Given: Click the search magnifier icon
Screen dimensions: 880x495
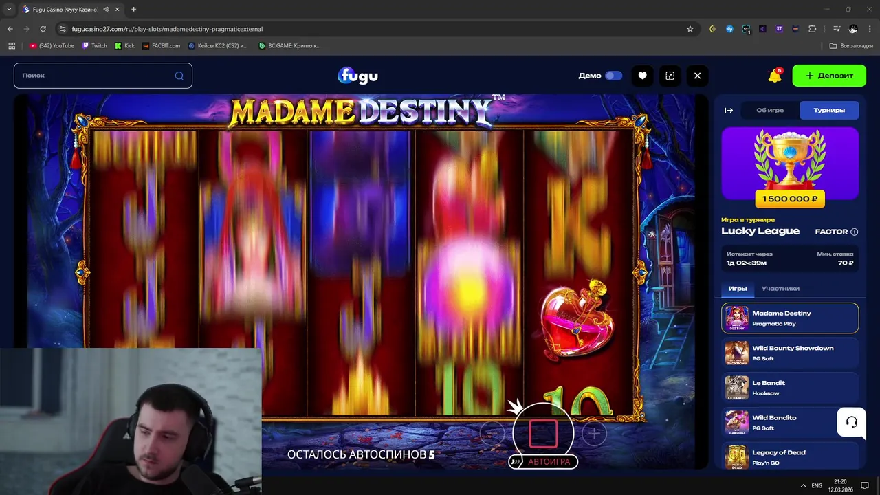Looking at the screenshot, I should pos(179,76).
